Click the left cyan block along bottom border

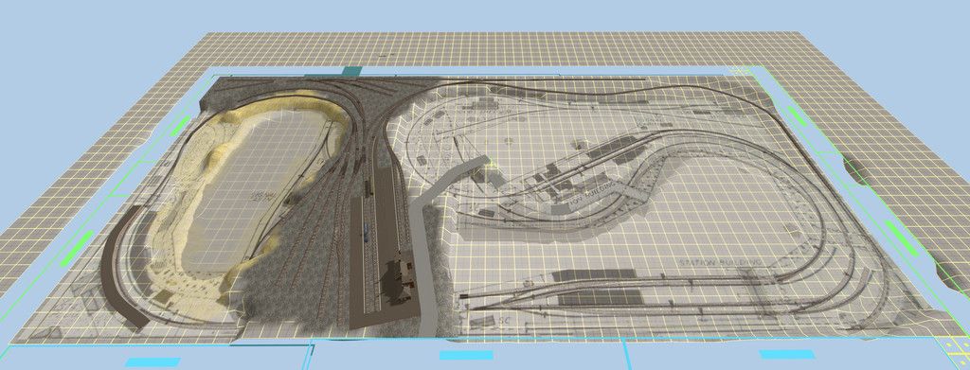153,362
